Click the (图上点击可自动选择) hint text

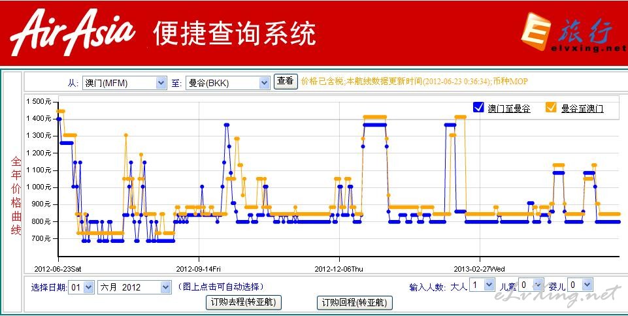tap(221, 287)
